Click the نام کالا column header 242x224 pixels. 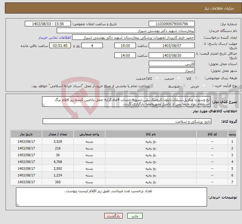click(151, 134)
